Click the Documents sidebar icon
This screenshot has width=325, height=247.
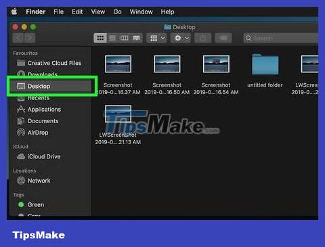[21, 121]
